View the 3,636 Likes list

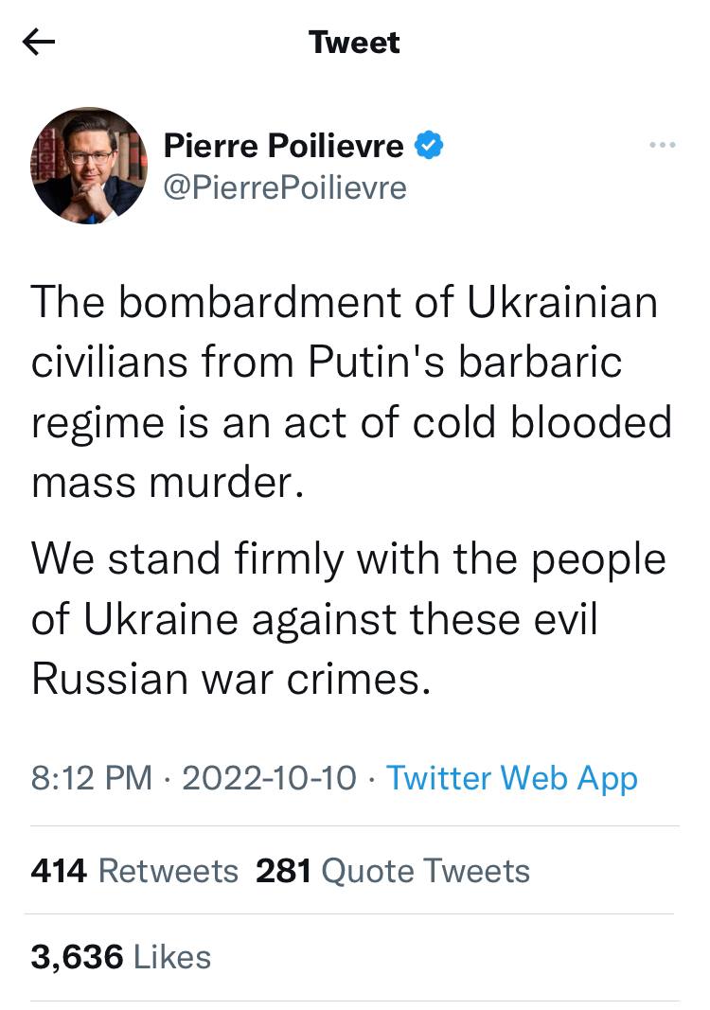pos(121,957)
